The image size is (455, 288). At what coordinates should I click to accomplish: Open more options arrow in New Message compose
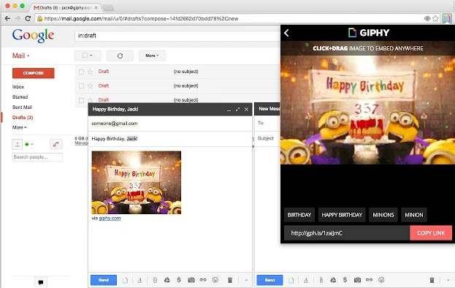[448, 280]
